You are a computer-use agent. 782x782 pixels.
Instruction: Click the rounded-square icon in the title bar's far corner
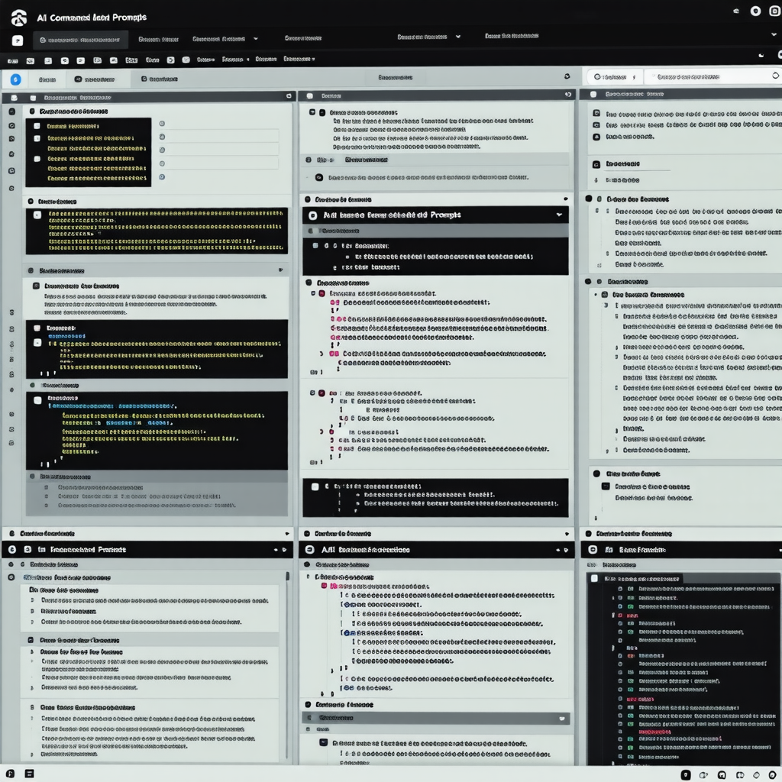[x=776, y=11]
